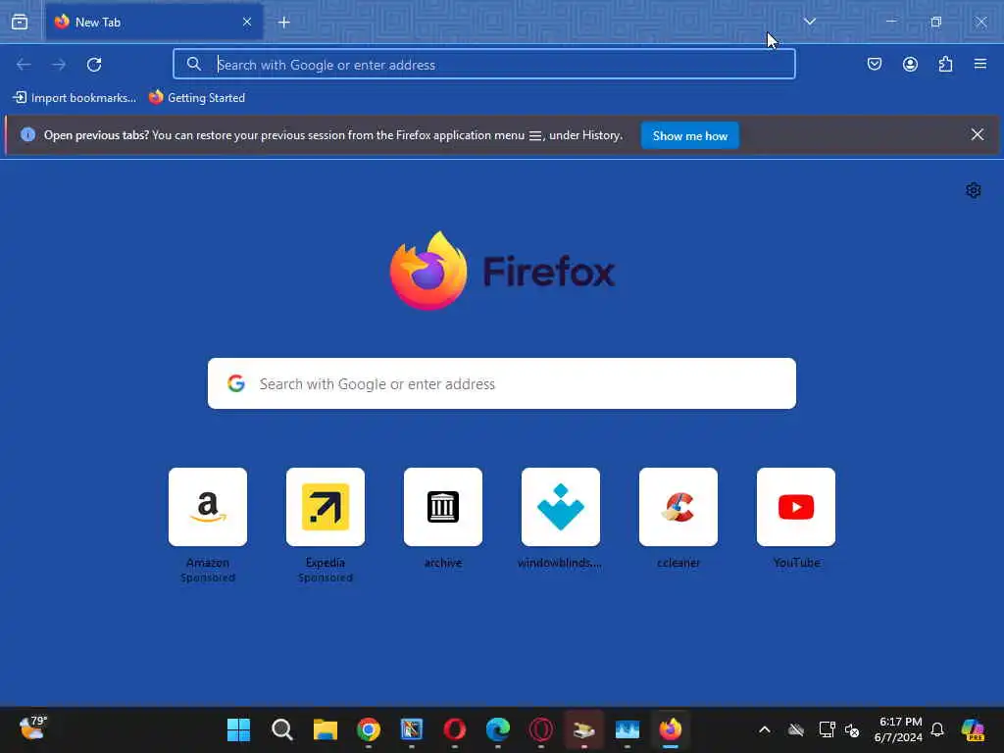Expand the list all tabs chevron

point(810,22)
